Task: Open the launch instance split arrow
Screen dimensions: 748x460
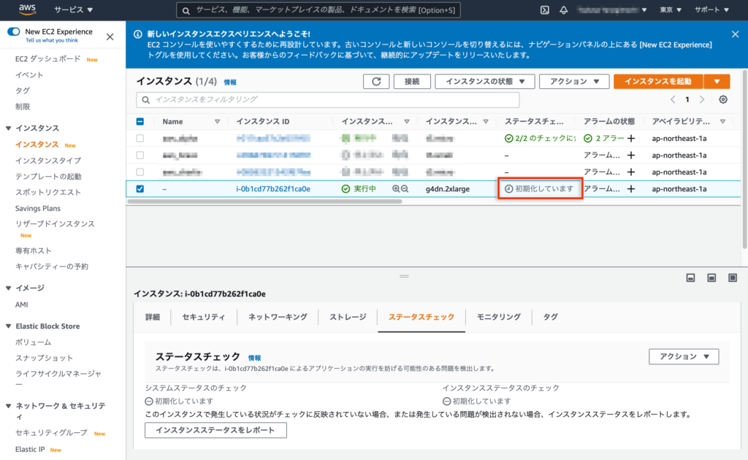Action: coord(717,82)
